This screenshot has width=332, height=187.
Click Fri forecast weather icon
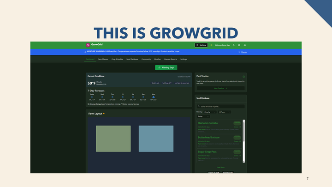[123, 97]
